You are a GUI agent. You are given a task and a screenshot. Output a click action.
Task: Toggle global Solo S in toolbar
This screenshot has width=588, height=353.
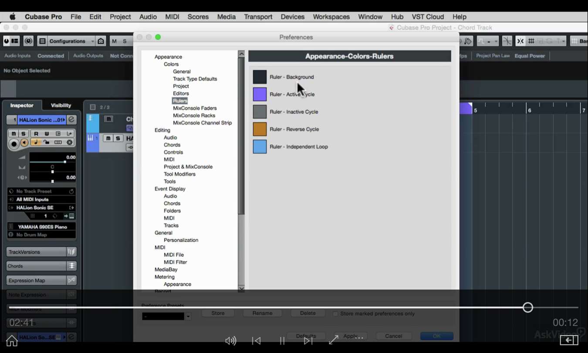[125, 41]
